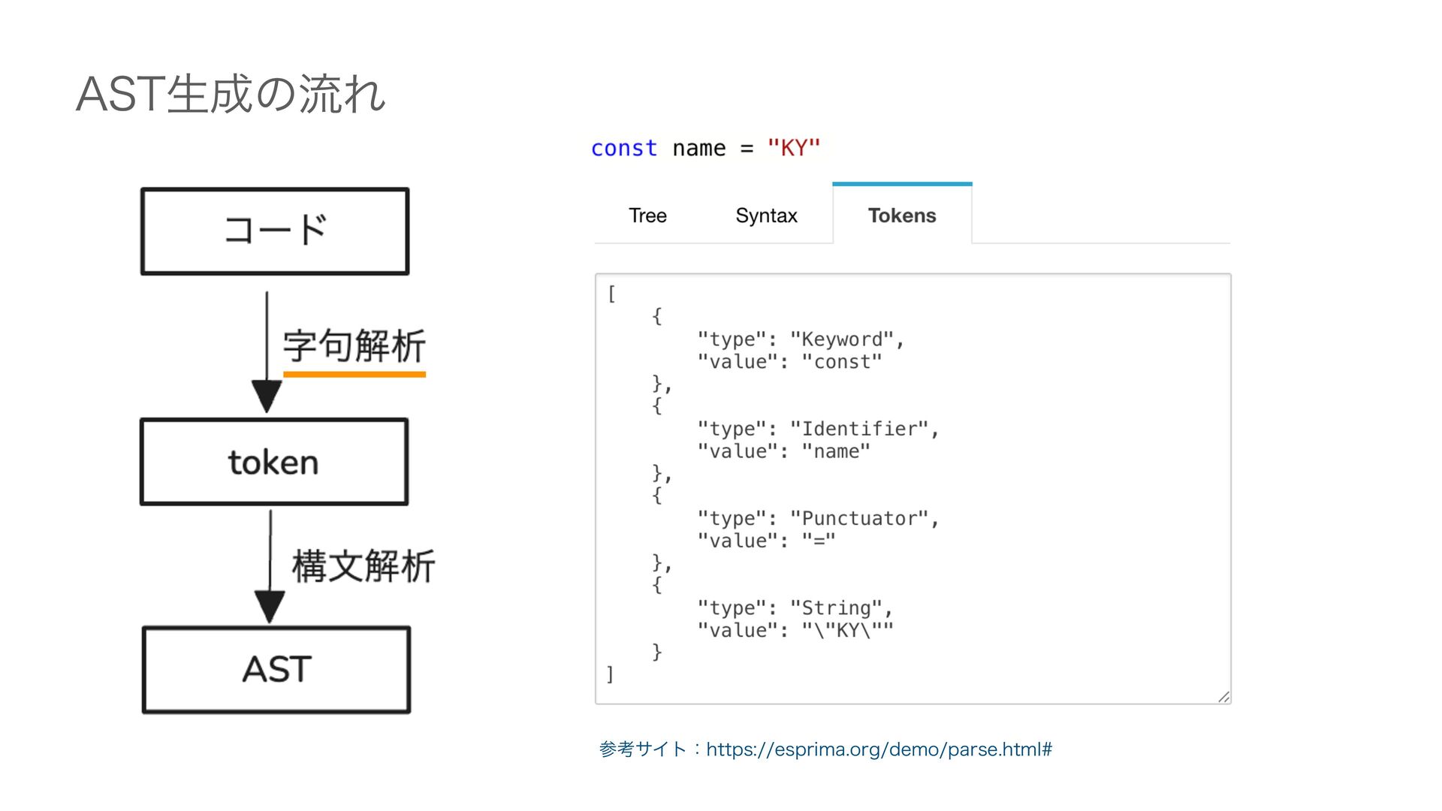Click the token box in the flowchart

click(274, 462)
